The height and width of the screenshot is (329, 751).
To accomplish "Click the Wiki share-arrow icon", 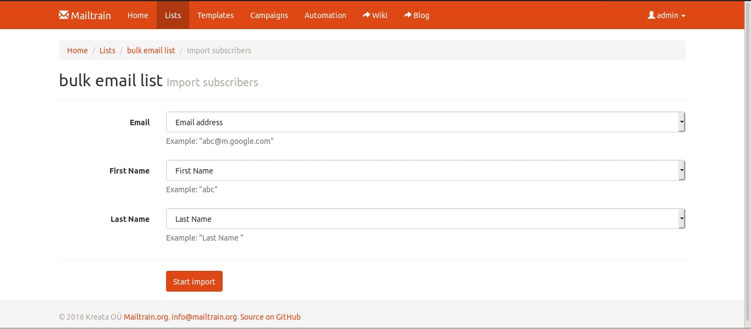I will pos(367,15).
